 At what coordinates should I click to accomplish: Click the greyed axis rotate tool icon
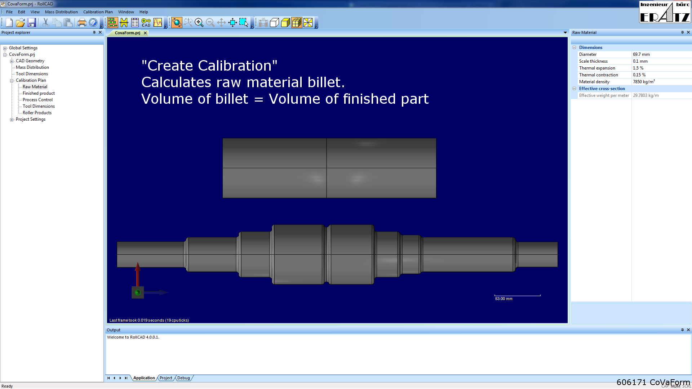click(188, 23)
